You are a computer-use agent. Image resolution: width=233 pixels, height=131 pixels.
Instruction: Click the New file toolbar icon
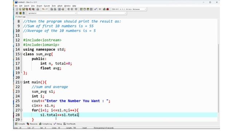[x=17, y=9]
